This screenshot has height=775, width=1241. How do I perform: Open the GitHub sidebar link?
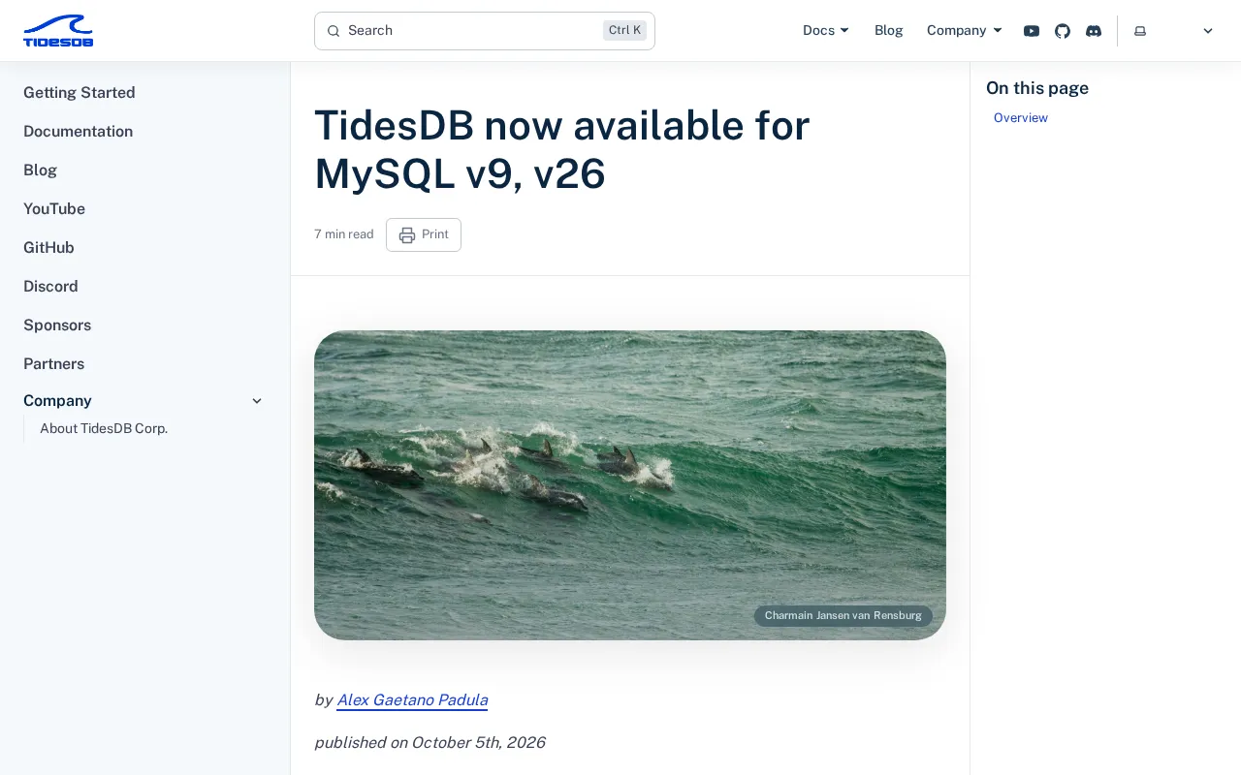click(49, 248)
